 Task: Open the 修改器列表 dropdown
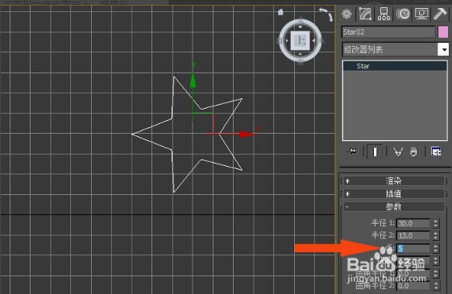pos(396,50)
